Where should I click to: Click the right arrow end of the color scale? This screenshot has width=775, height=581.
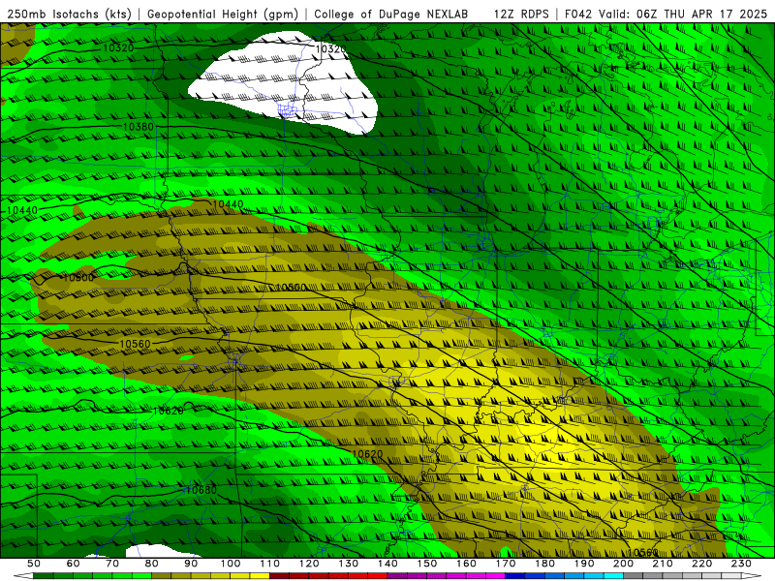click(752, 576)
